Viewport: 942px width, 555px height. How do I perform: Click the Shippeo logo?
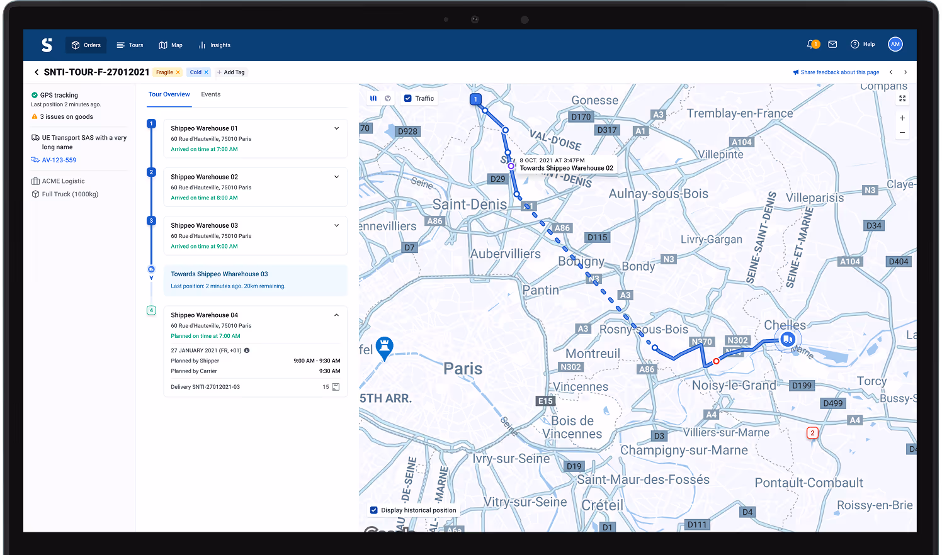[47, 45]
